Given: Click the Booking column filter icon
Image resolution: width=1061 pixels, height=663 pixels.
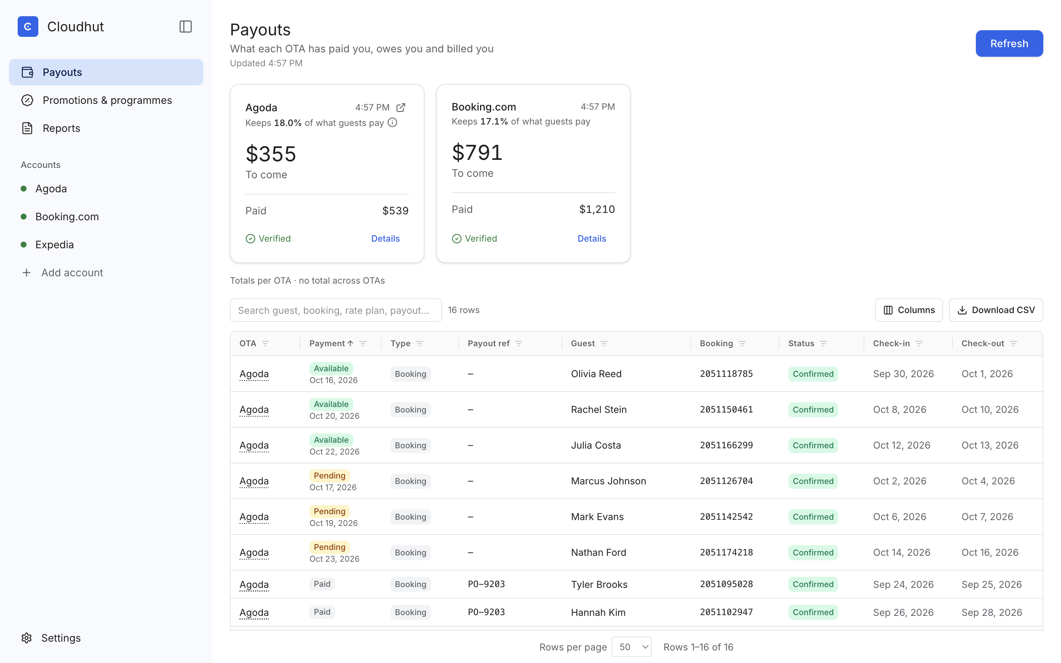Looking at the screenshot, I should pos(742,344).
